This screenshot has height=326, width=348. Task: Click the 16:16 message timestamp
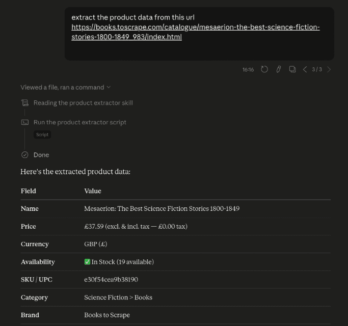248,69
